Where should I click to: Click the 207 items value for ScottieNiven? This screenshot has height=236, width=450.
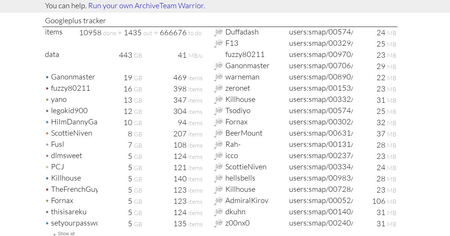[188, 134]
